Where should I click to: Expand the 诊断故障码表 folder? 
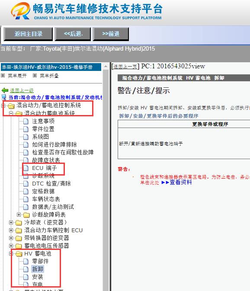tap(19, 215)
